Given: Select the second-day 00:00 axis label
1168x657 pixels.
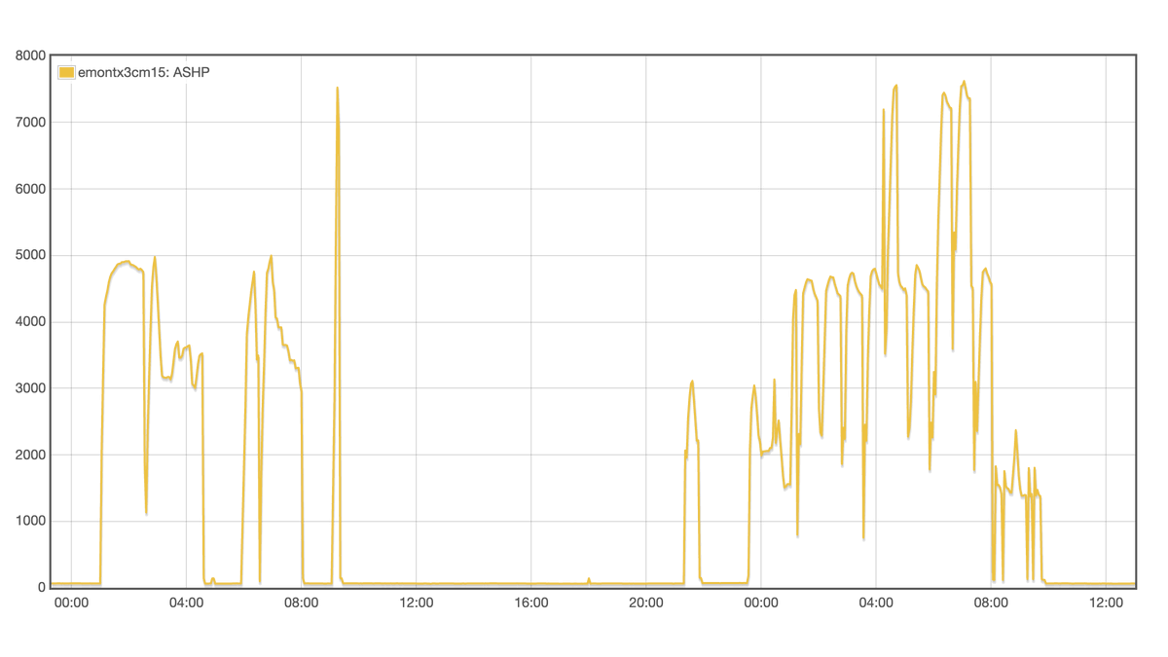Looking at the screenshot, I should [x=759, y=602].
